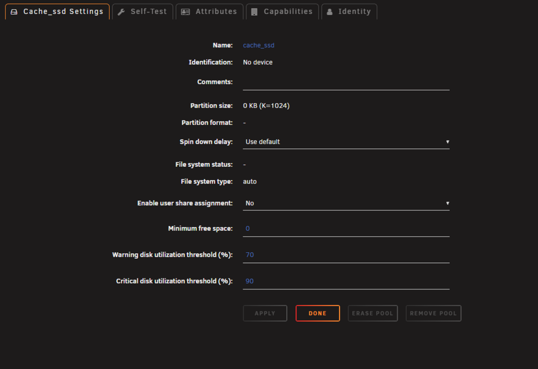Image resolution: width=538 pixels, height=369 pixels.
Task: Click the Remove Pool button
Action: pyautogui.click(x=433, y=314)
